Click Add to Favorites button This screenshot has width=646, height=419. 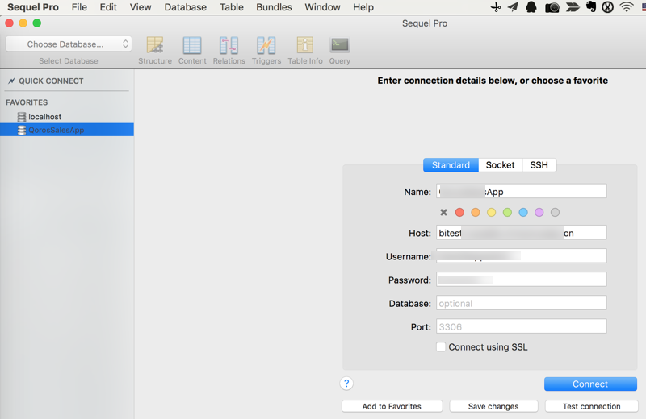click(392, 406)
